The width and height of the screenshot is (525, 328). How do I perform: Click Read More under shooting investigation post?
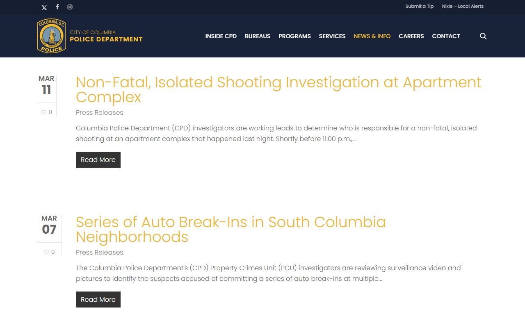click(98, 159)
